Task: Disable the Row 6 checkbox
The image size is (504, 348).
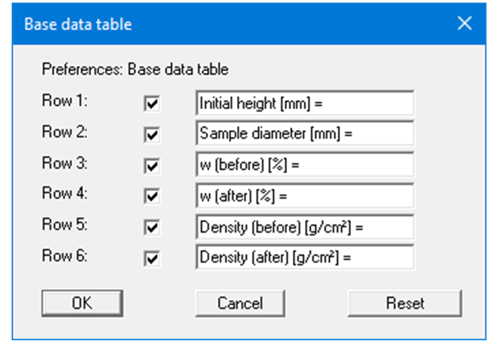Action: (x=152, y=259)
